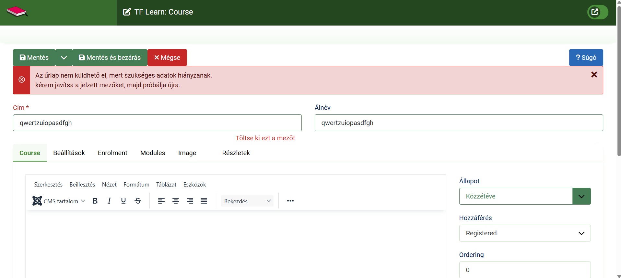Click into the Cím title field
The image size is (621, 278).
tap(157, 123)
